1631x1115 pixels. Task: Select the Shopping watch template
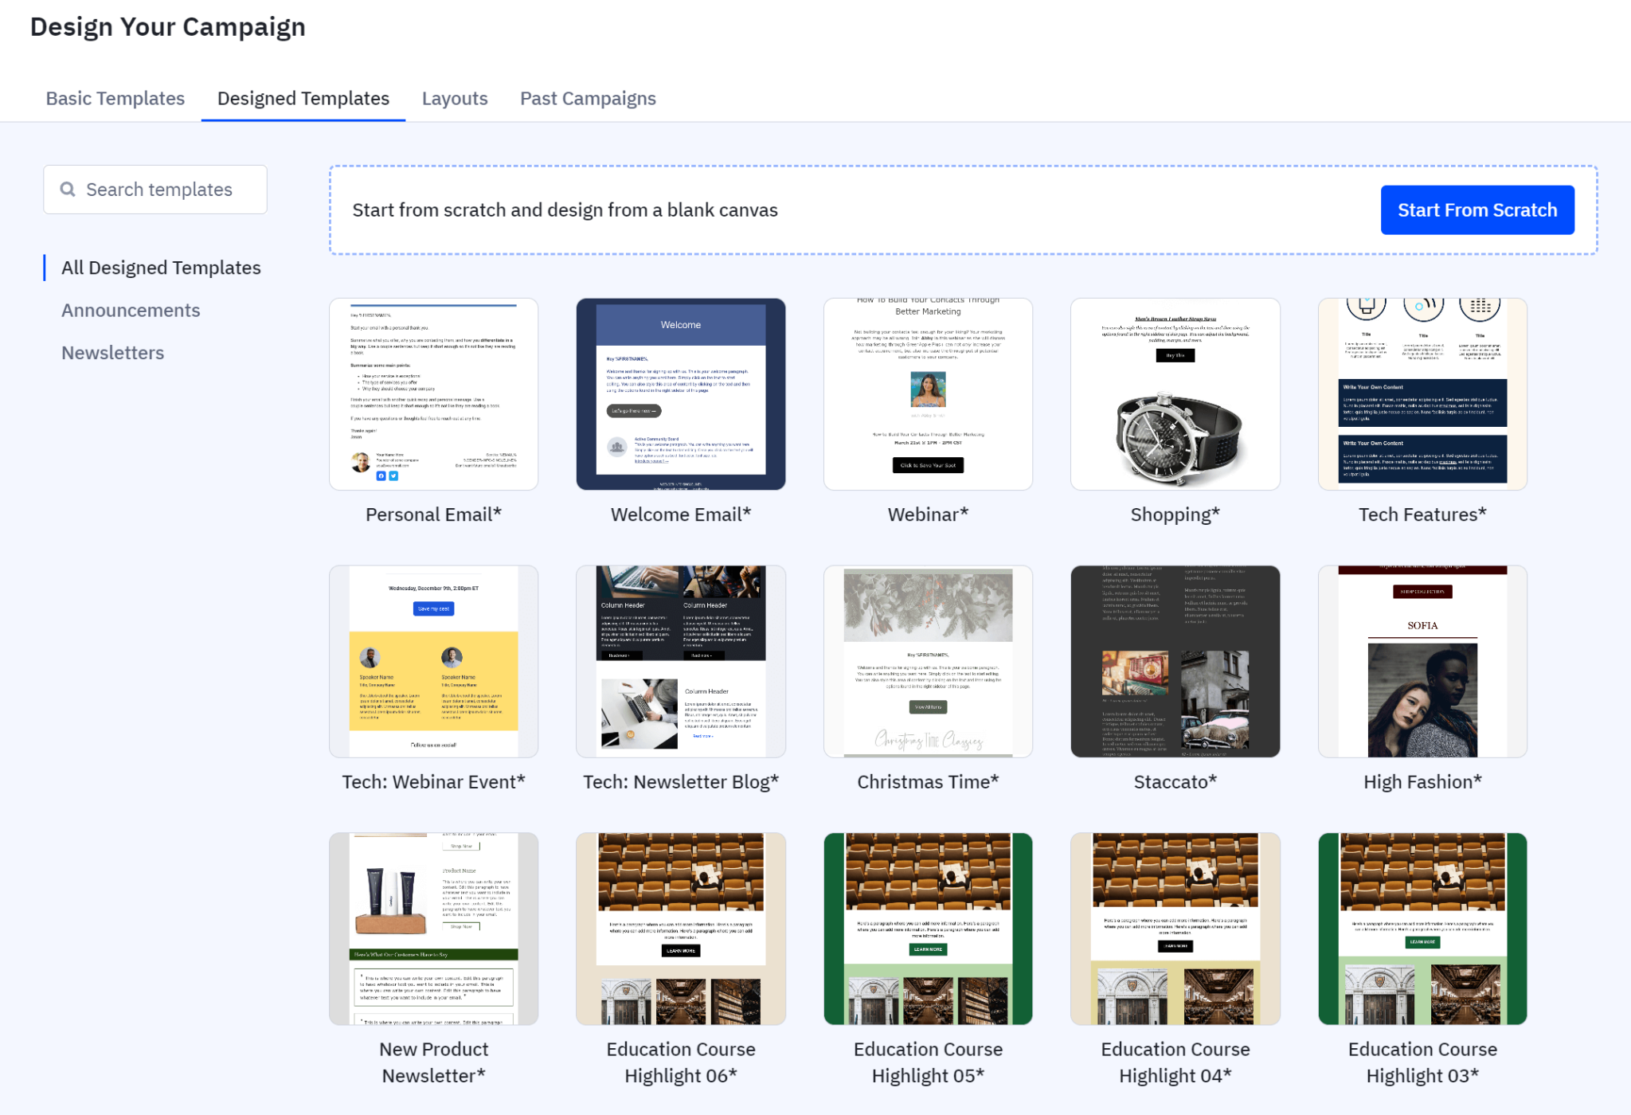click(1175, 394)
